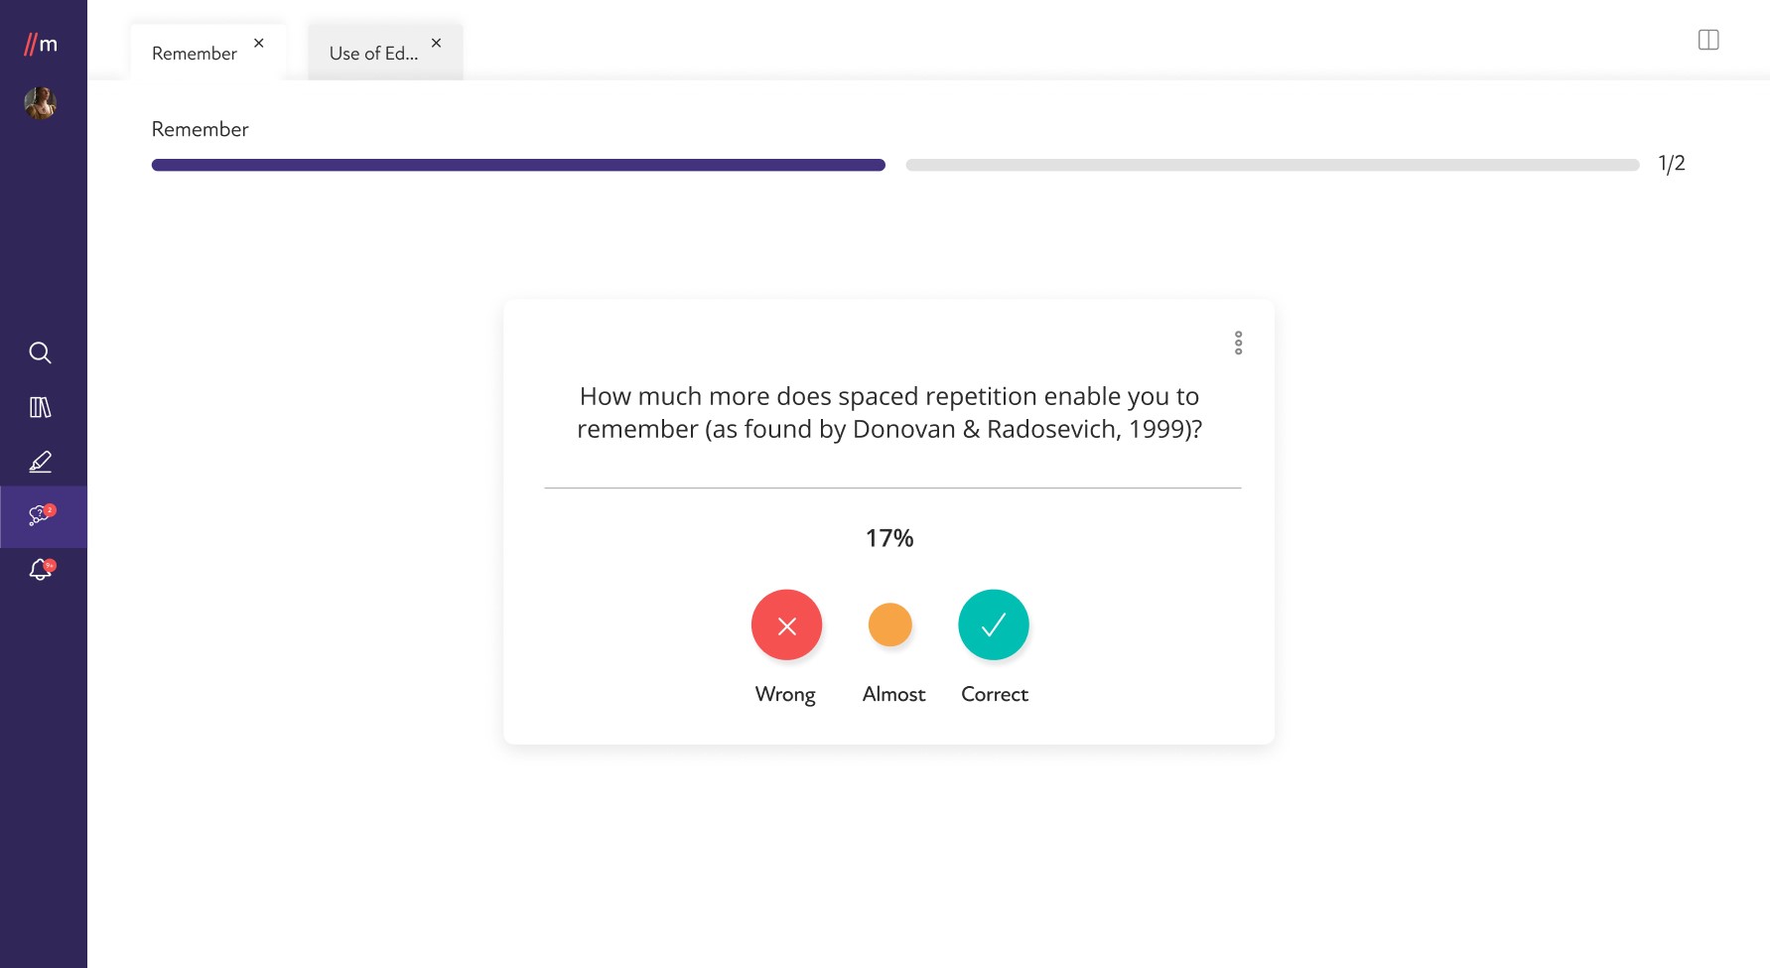Open the flashcard three-dot options menu
Image resolution: width=1770 pixels, height=968 pixels.
point(1238,343)
